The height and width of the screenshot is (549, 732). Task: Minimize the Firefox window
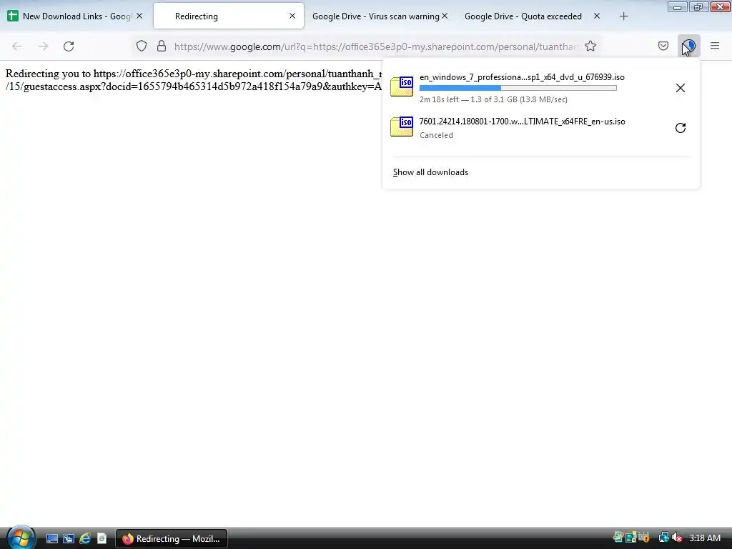point(678,7)
